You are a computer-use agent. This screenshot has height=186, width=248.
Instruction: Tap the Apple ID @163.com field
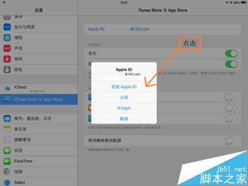(x=163, y=29)
